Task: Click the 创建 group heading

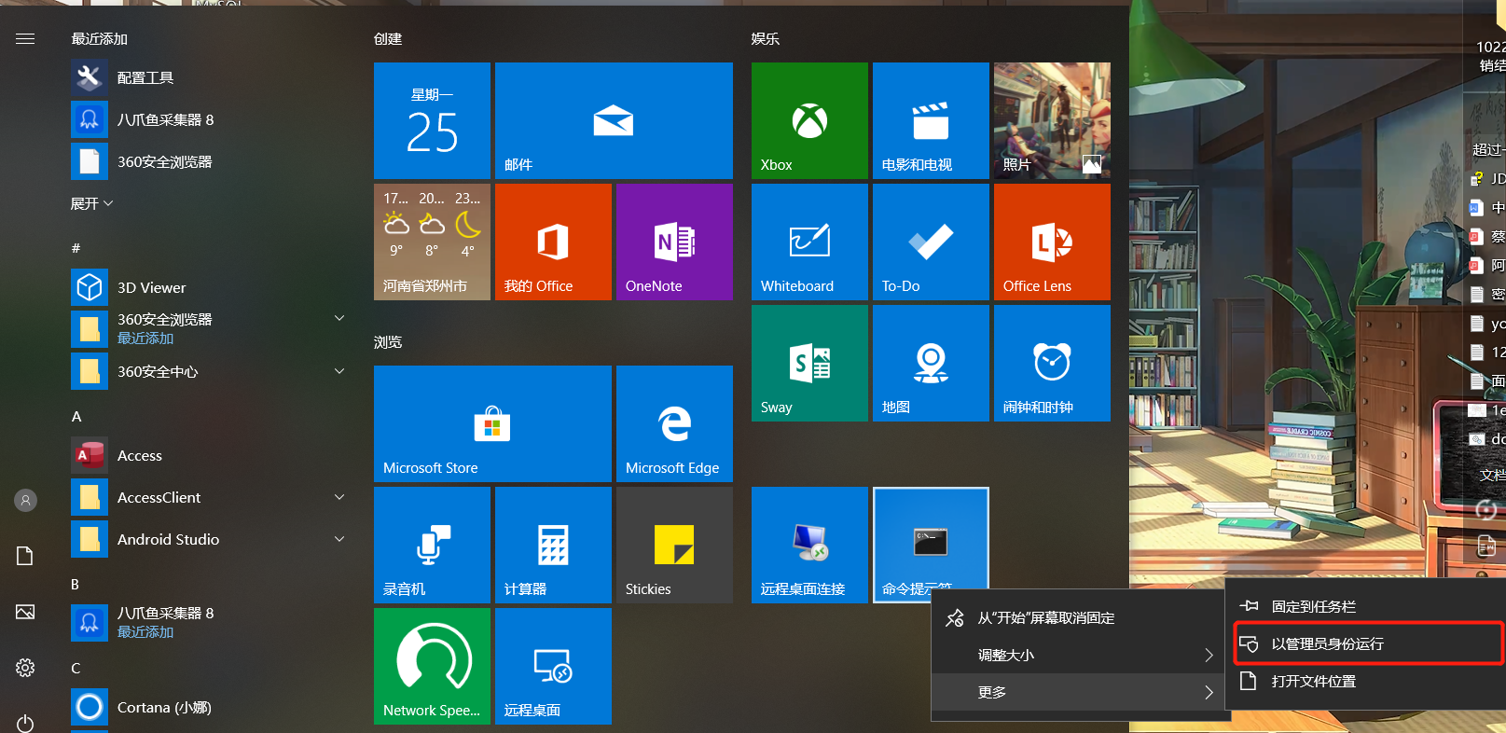Action: (388, 38)
